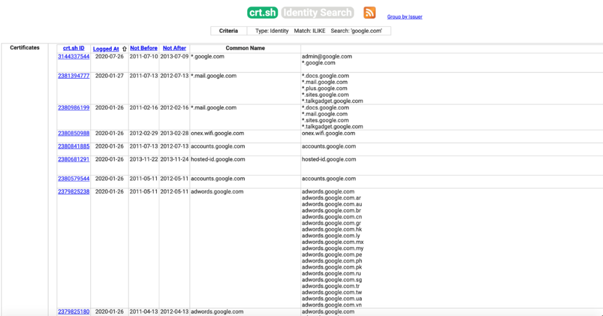Open certificate 2380841885
This screenshot has height=316, width=603.
pyautogui.click(x=74, y=146)
